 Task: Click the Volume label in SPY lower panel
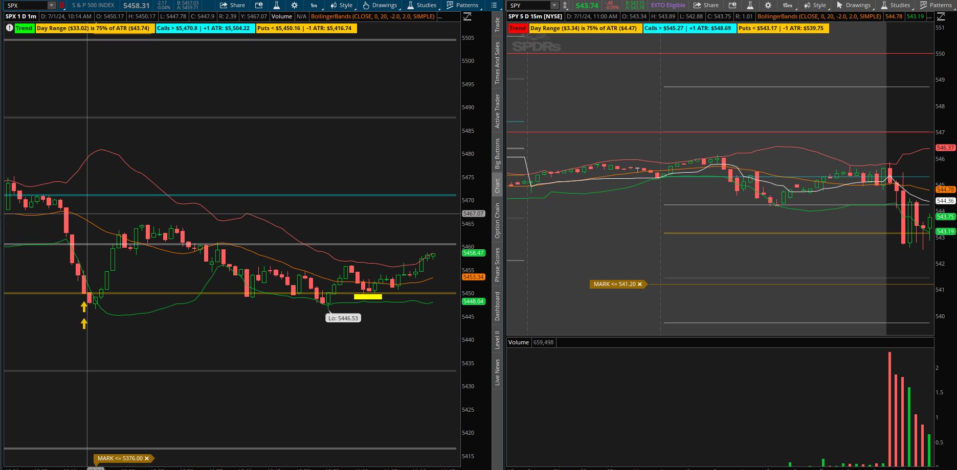coord(518,342)
